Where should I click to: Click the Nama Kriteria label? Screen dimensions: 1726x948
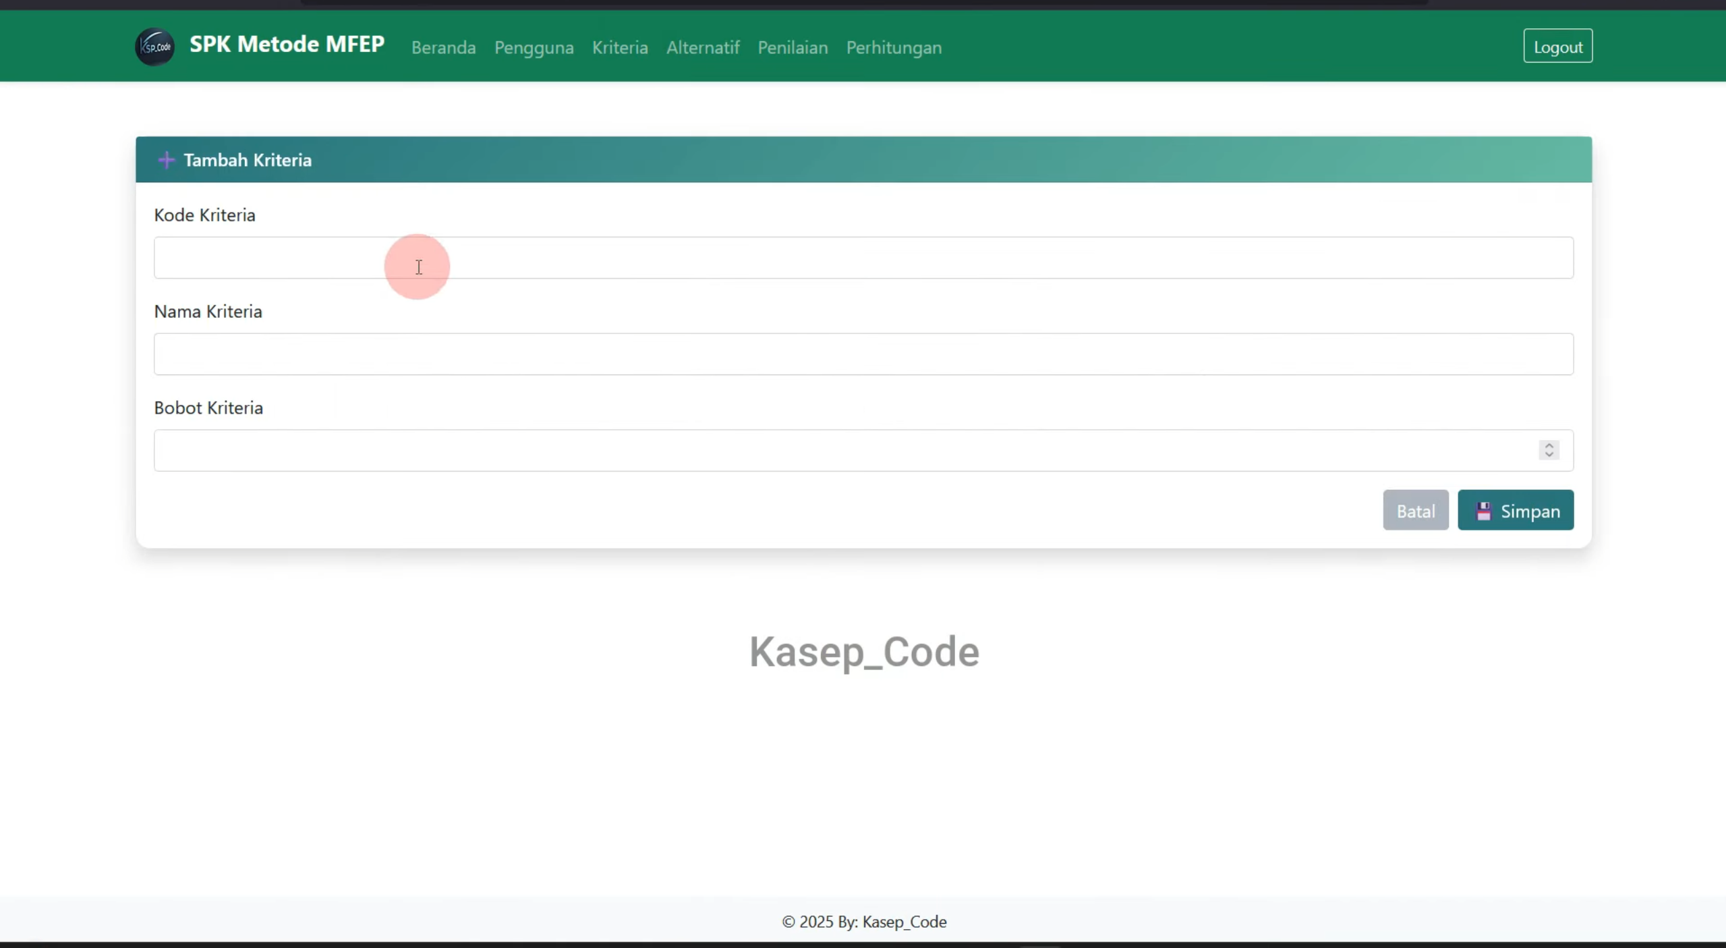tap(208, 312)
